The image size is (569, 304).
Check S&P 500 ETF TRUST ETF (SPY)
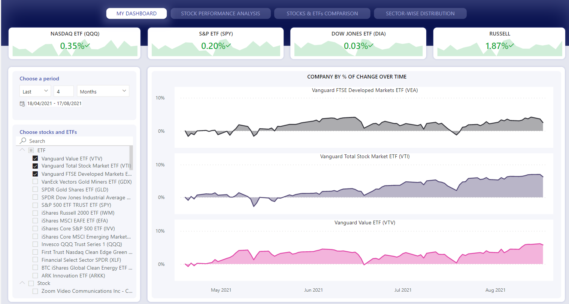(x=35, y=205)
